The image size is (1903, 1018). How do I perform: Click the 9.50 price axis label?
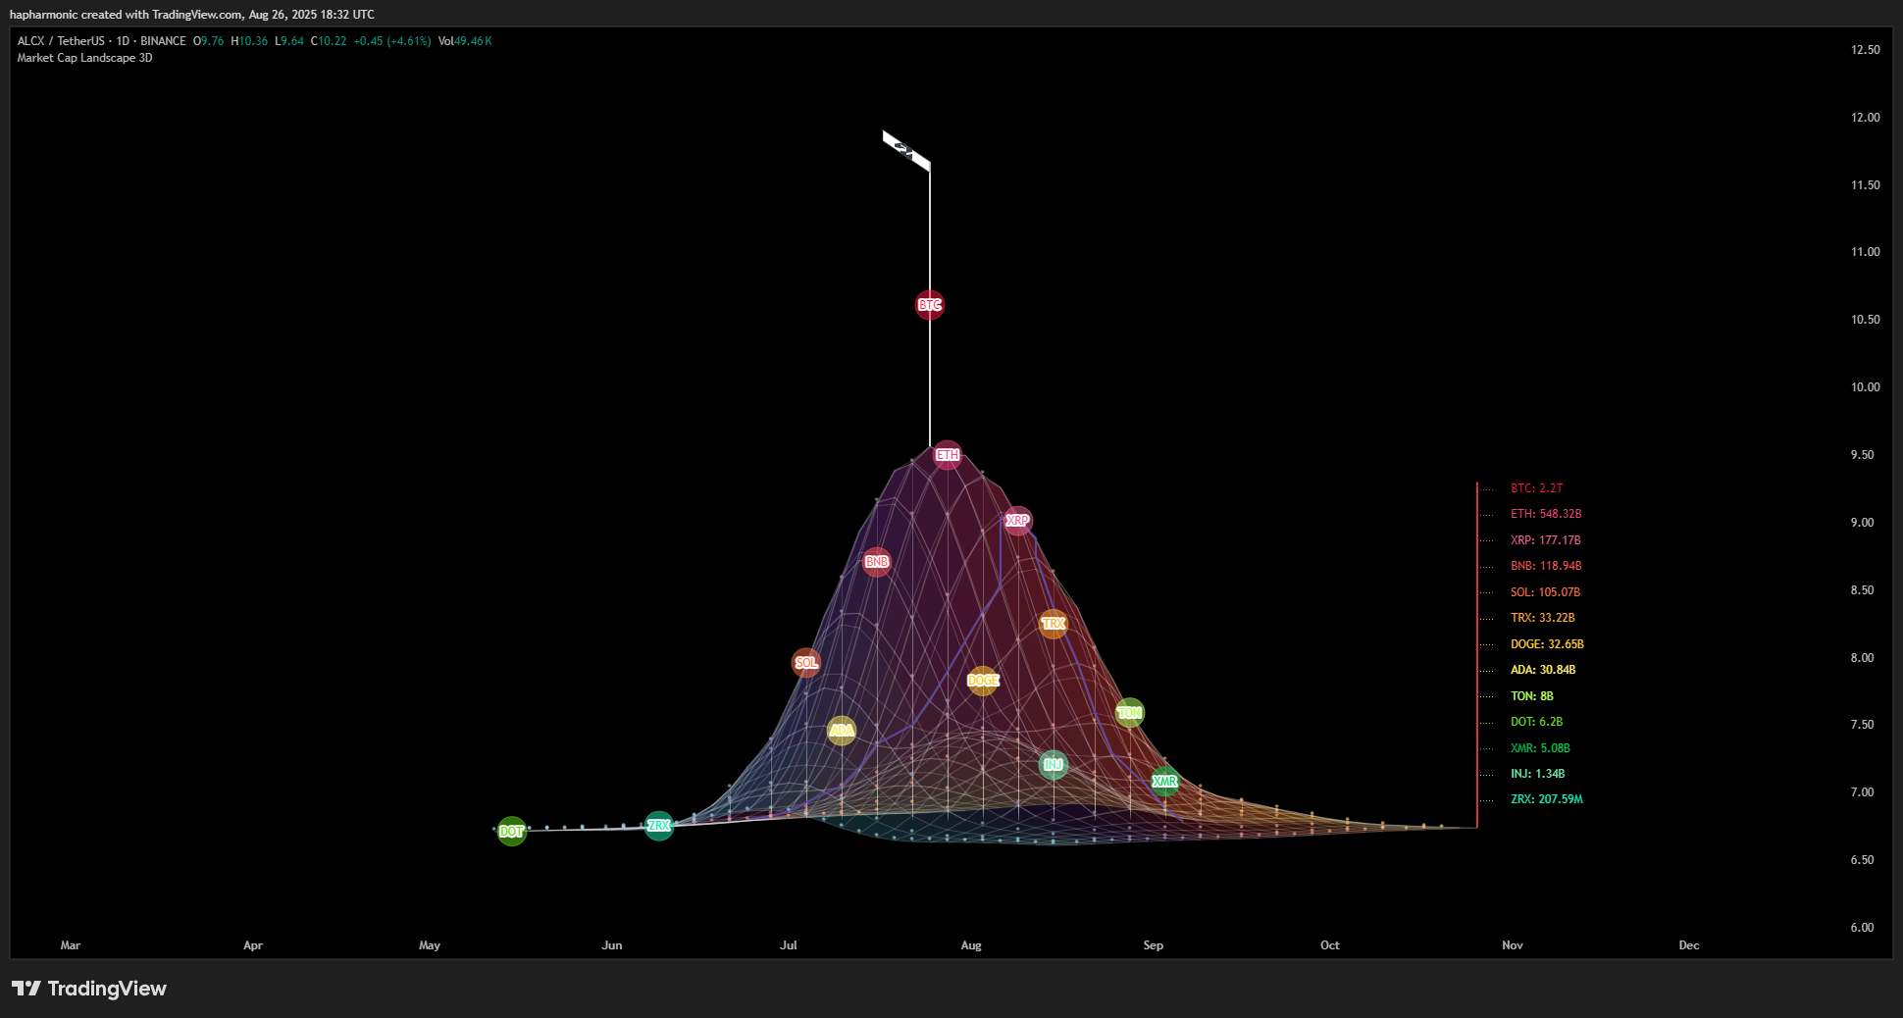(1863, 455)
